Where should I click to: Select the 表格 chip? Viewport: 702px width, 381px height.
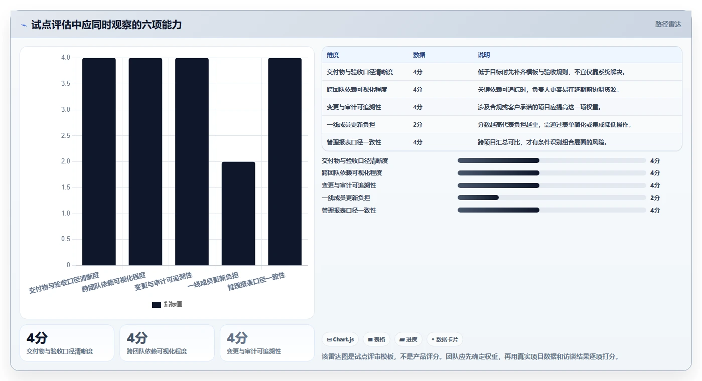click(x=376, y=339)
